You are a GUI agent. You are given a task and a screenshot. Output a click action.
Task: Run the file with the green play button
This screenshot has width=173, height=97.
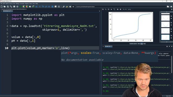(21, 7)
